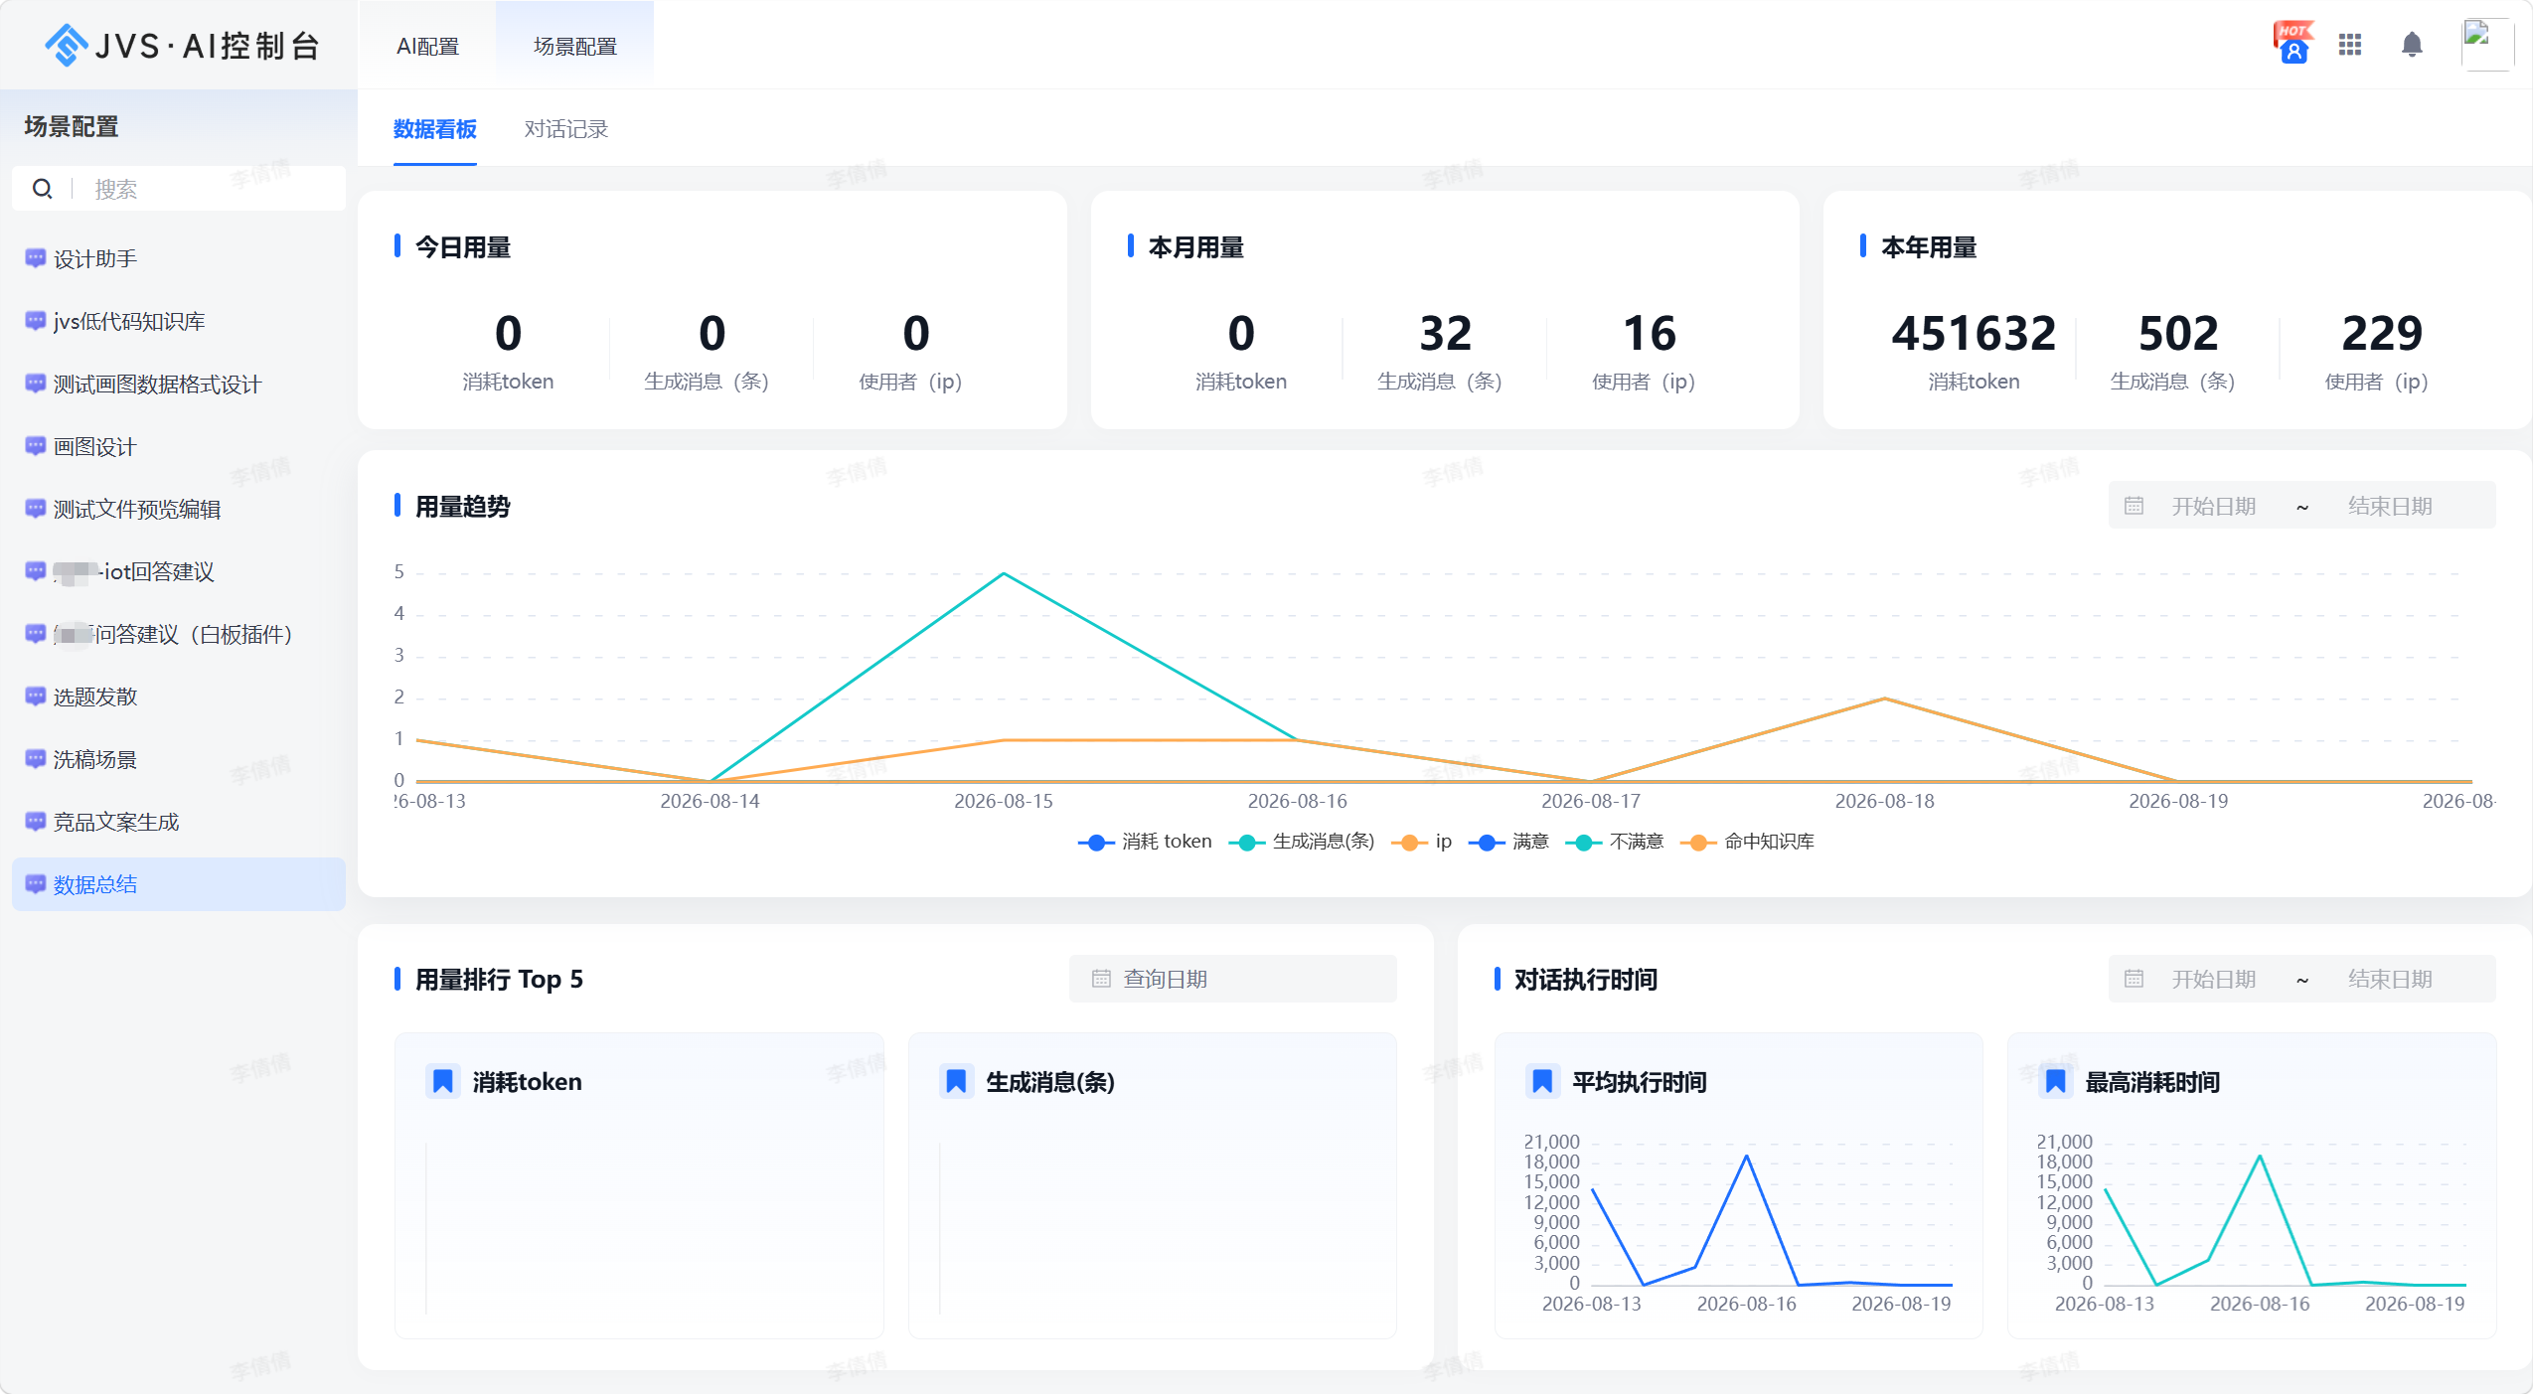Toggle the ip legend series

[x=1422, y=842]
